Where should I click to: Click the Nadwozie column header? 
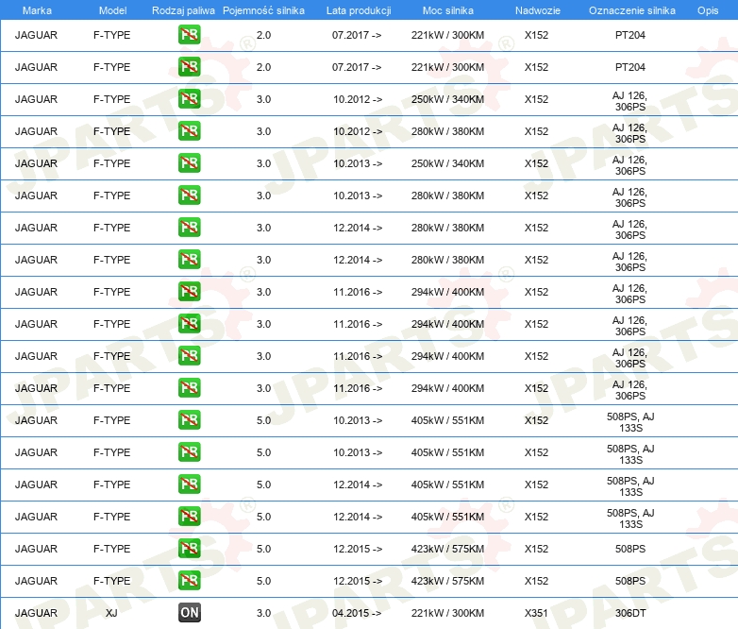click(x=538, y=10)
